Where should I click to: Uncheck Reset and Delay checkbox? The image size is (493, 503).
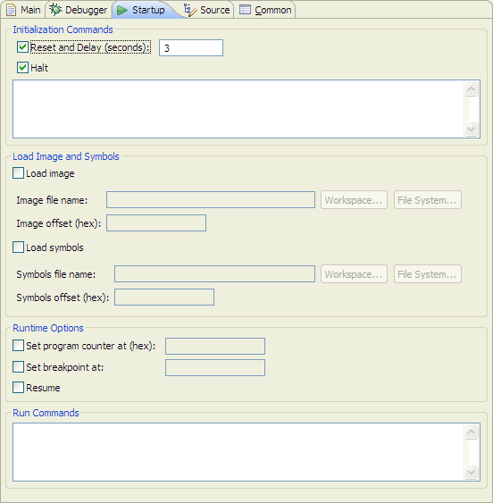coord(22,47)
